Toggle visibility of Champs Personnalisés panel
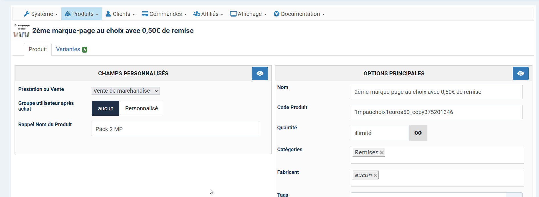This screenshot has height=197, width=539. [x=260, y=73]
